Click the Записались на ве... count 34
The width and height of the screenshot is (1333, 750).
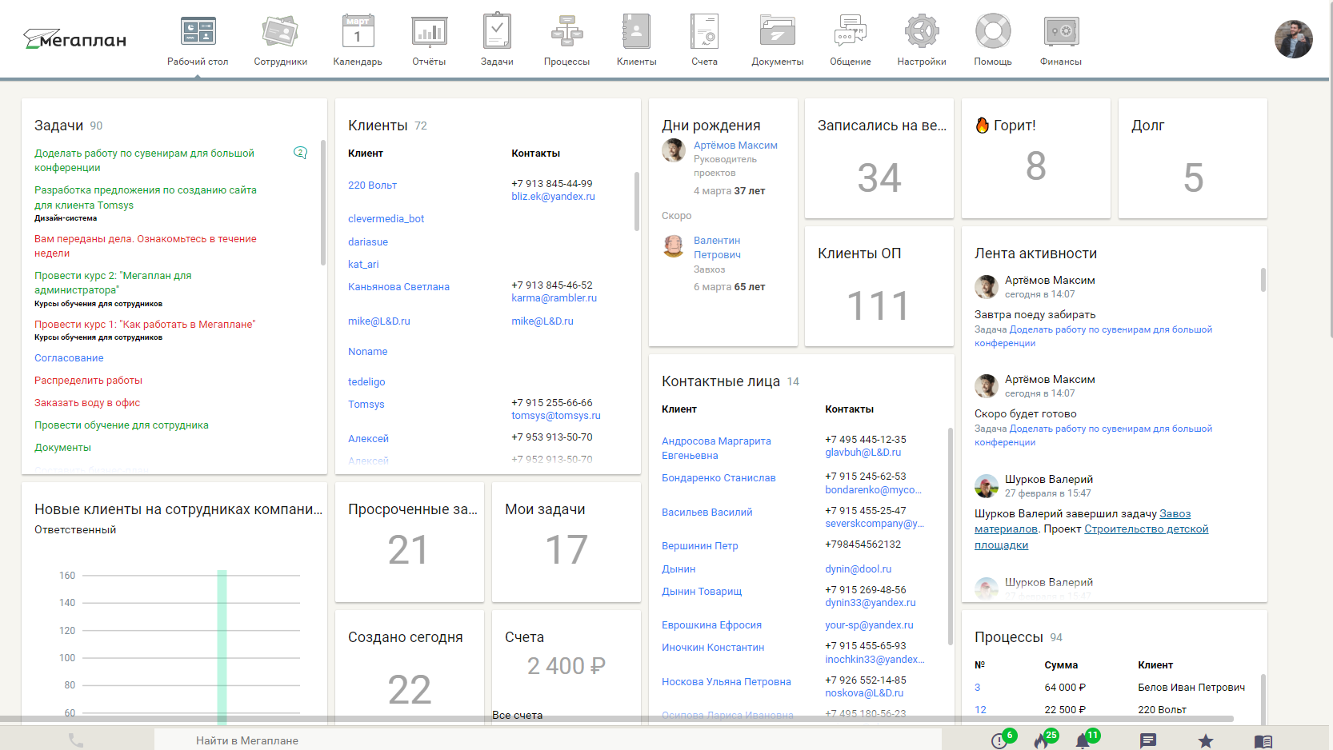(879, 178)
